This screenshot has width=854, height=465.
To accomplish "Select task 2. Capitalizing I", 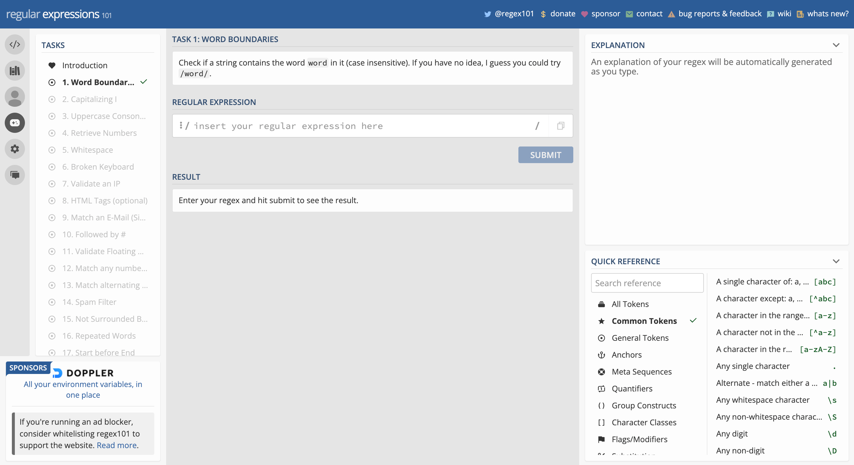I will [89, 99].
